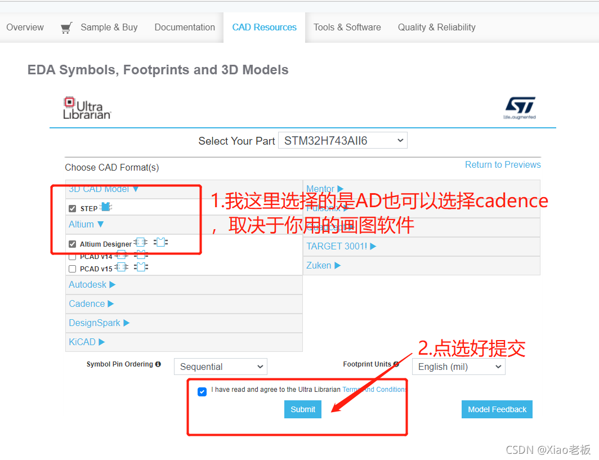Check the PCAD v15 checkbox

pos(72,269)
